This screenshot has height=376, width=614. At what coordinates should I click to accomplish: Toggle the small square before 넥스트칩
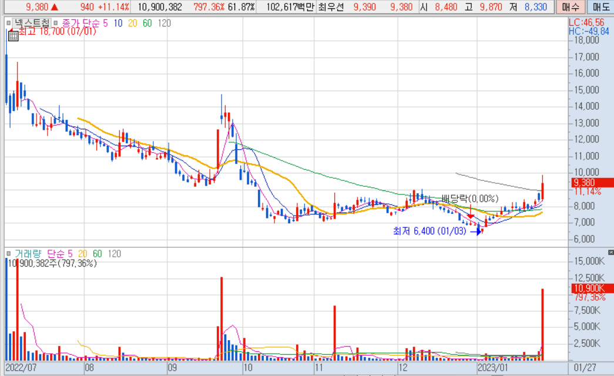pyautogui.click(x=9, y=23)
